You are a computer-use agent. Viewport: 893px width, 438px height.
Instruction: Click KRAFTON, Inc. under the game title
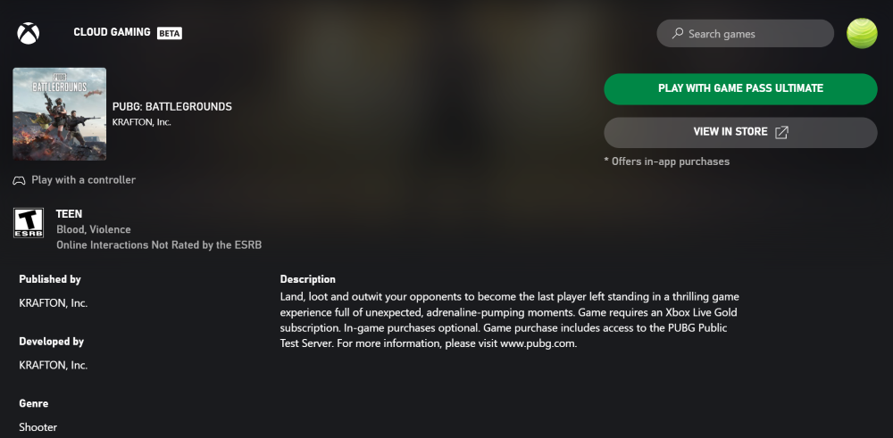142,121
